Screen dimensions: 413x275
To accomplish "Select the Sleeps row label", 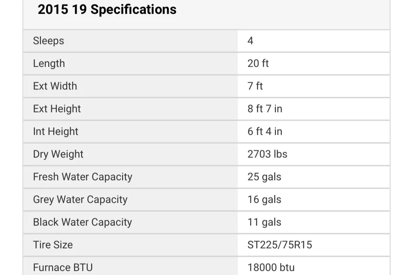I will click(x=49, y=41).
